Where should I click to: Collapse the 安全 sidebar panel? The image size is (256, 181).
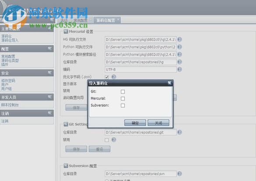pyautogui.click(x=49, y=72)
